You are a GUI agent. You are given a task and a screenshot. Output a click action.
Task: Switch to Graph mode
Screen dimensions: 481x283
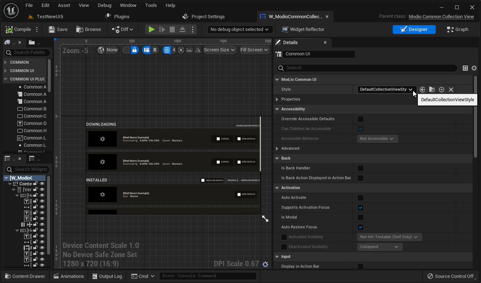(x=457, y=30)
